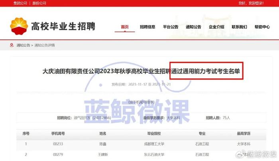Screen dimensions: 279x161
Task: Click the name cell 陈鑫
Action: tap(103, 144)
